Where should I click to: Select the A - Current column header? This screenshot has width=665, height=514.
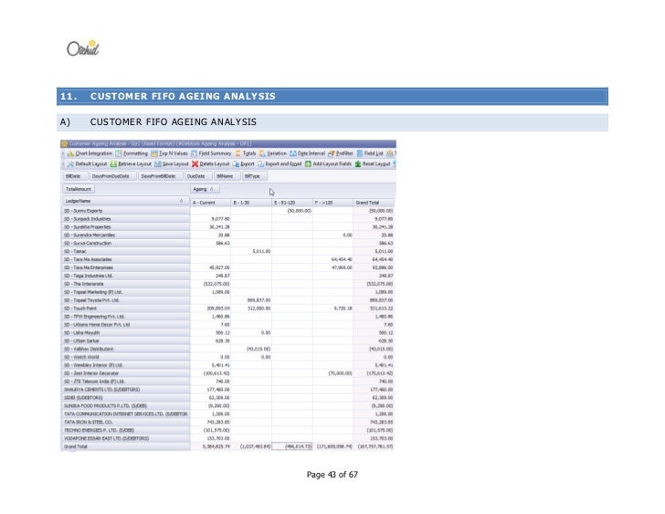211,203
